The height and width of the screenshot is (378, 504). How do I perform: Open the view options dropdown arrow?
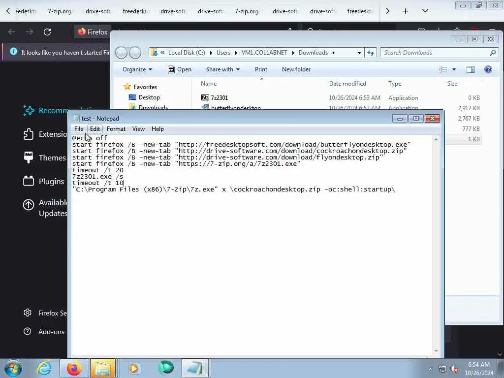[454, 69]
